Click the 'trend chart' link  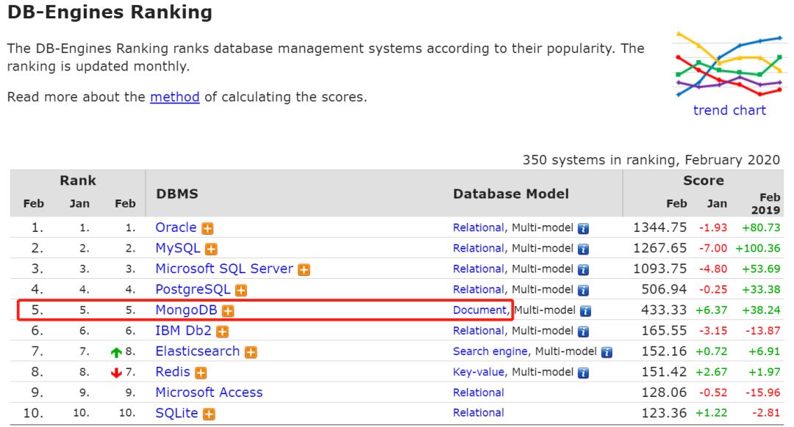(x=729, y=110)
